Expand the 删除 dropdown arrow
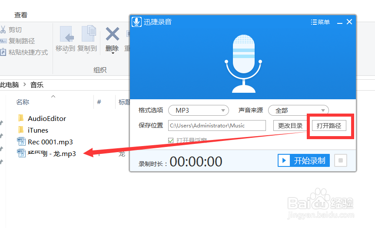This screenshot has width=375, height=228. click(113, 53)
